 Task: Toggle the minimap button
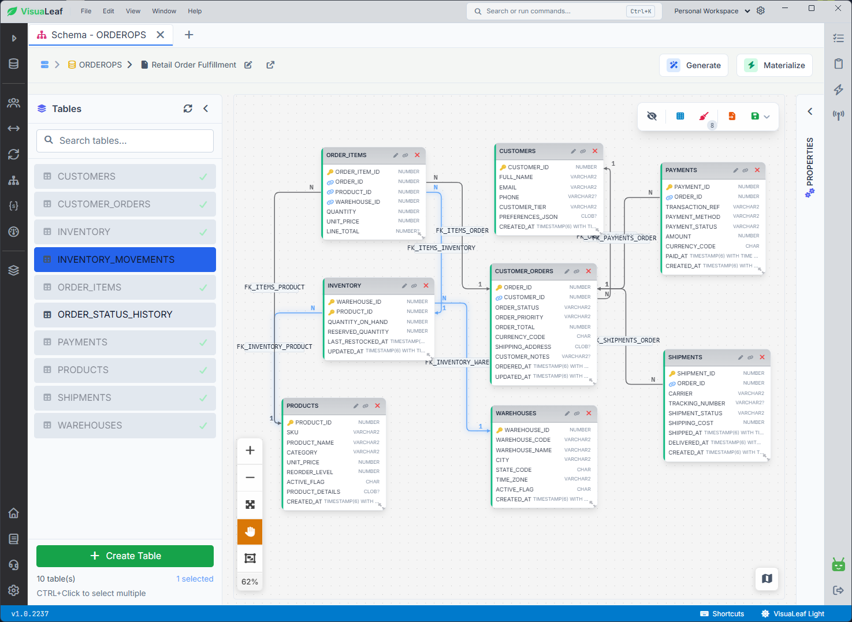pyautogui.click(x=767, y=579)
